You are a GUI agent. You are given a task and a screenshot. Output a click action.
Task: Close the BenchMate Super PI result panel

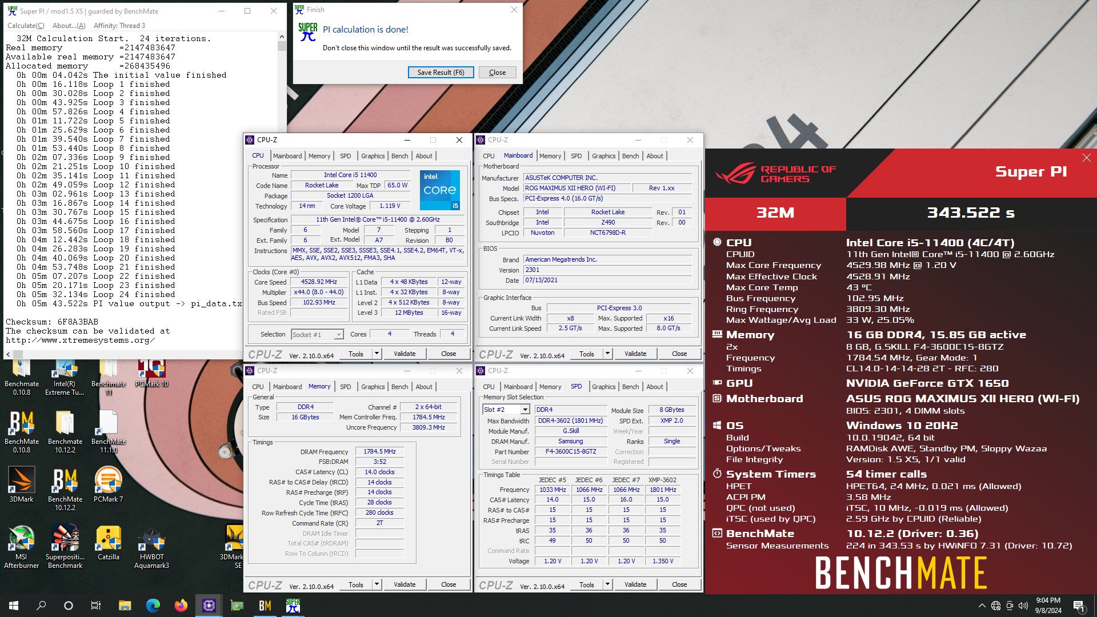[1086, 158]
